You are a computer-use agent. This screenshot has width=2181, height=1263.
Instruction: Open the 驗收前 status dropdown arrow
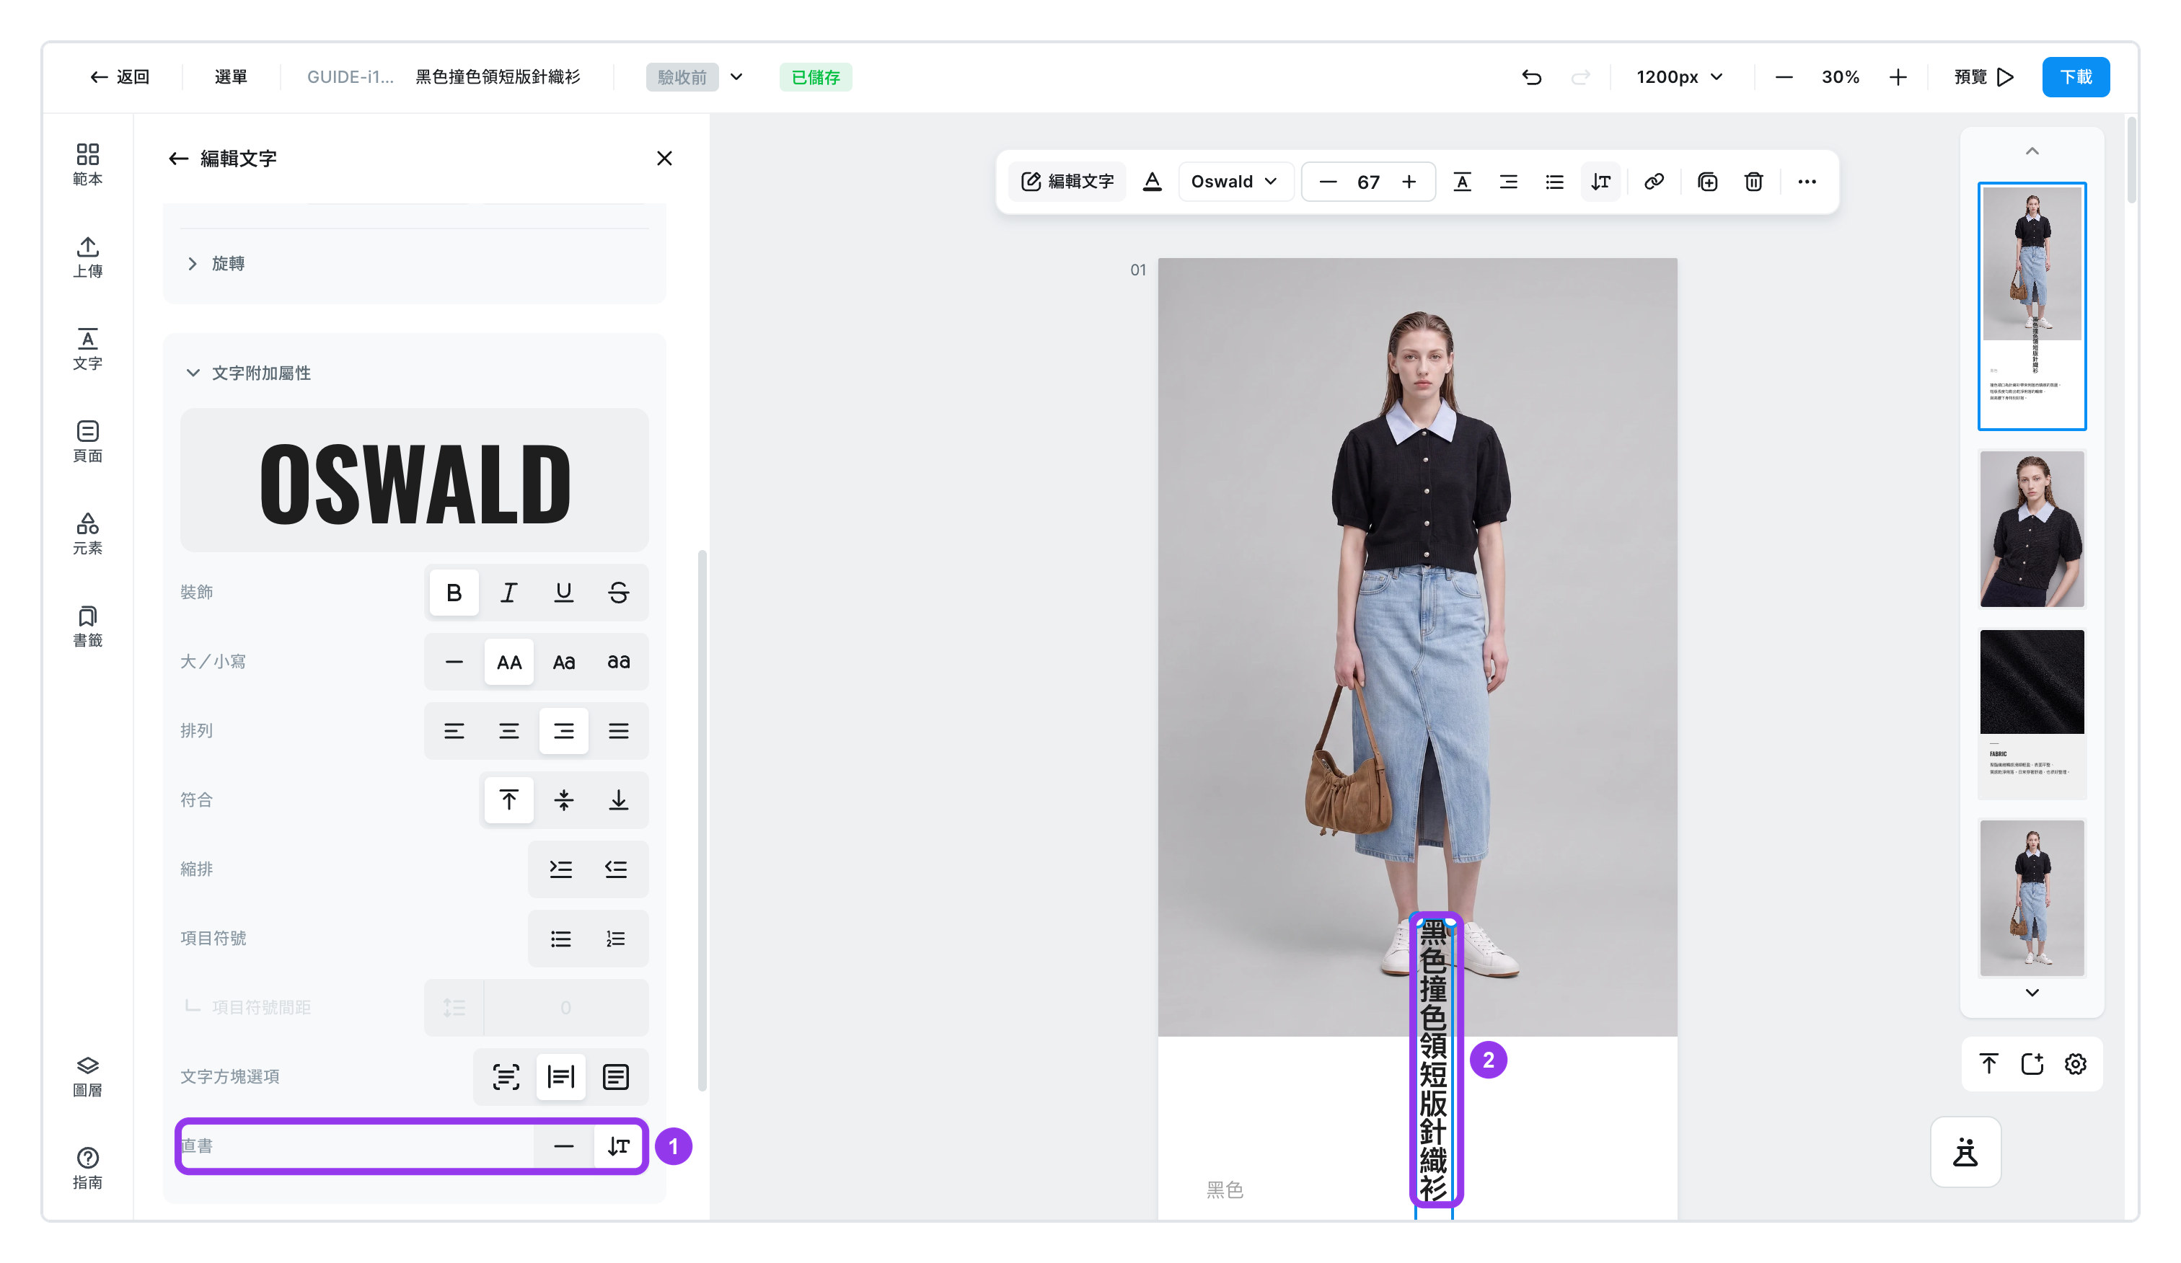point(736,77)
